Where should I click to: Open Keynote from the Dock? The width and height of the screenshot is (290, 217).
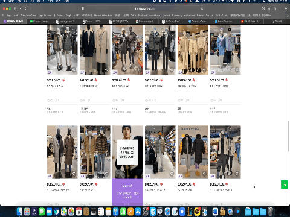pos(116,212)
